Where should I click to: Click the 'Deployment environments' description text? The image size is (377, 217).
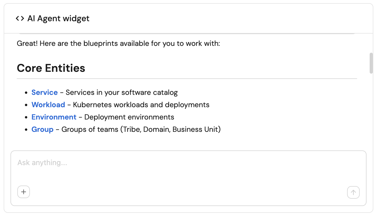click(129, 117)
